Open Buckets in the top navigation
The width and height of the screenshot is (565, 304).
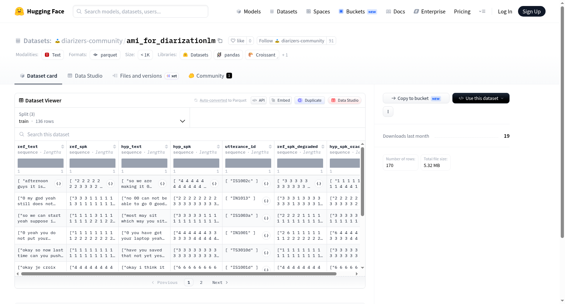tap(358, 11)
